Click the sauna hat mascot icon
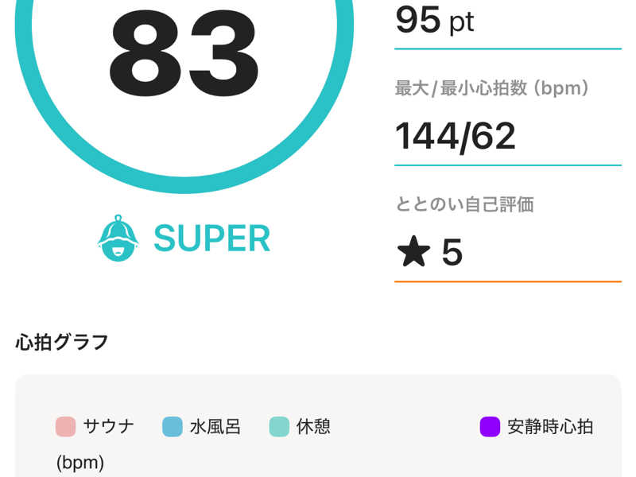 (118, 238)
